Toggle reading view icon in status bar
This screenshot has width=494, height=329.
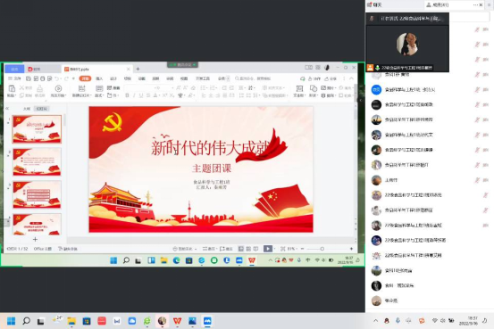[255, 249]
